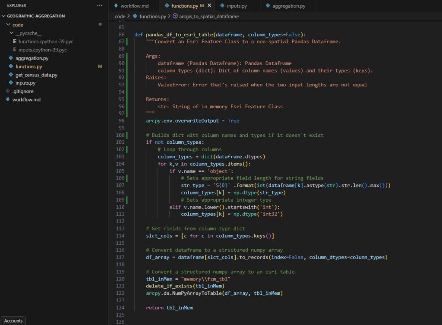This screenshot has height=325, width=442.
Task: Click the Python icon on the inputs.py tab
Action: tap(223, 6)
